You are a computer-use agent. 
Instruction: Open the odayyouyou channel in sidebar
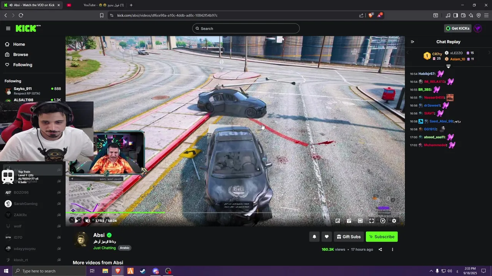click(x=33, y=249)
